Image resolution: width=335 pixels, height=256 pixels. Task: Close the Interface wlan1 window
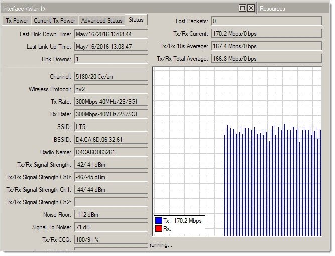[x=251, y=8]
